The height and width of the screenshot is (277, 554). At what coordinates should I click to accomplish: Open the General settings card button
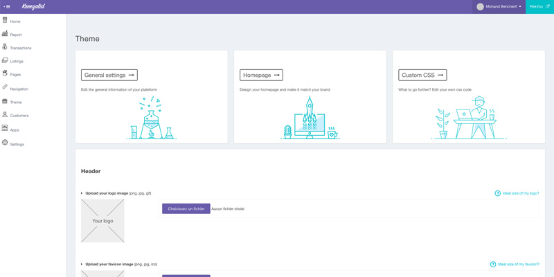109,75
